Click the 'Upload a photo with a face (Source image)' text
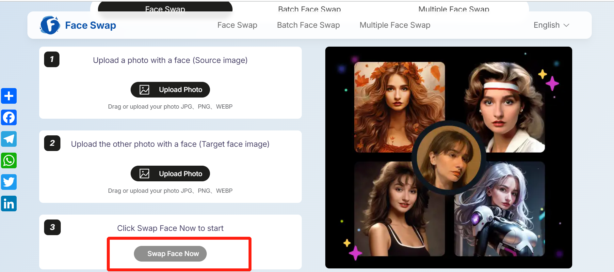 [170, 60]
